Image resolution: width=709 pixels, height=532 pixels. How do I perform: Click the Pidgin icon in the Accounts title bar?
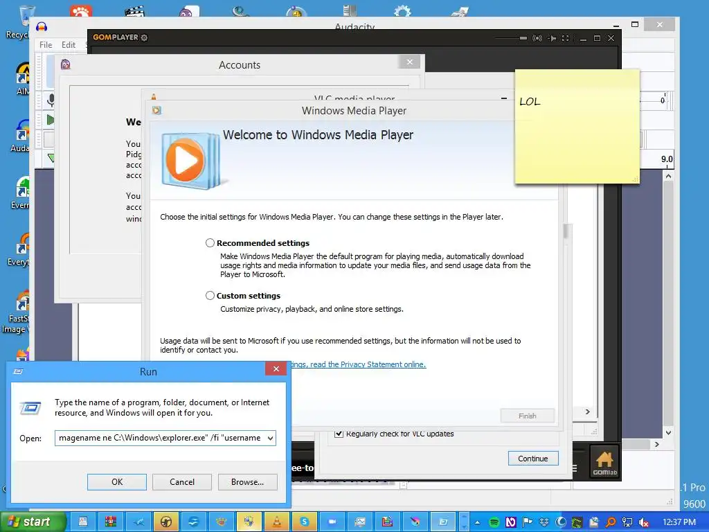[x=66, y=64]
